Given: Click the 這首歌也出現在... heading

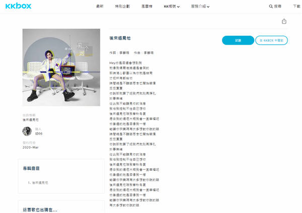Looking at the screenshot, I should 40,209.
